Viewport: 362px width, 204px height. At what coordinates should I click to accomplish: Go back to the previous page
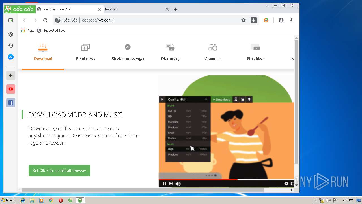(x=25, y=20)
